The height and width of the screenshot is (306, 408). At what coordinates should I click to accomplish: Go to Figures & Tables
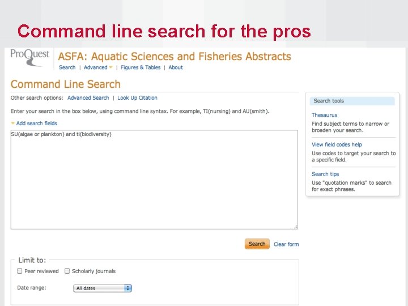click(x=141, y=67)
